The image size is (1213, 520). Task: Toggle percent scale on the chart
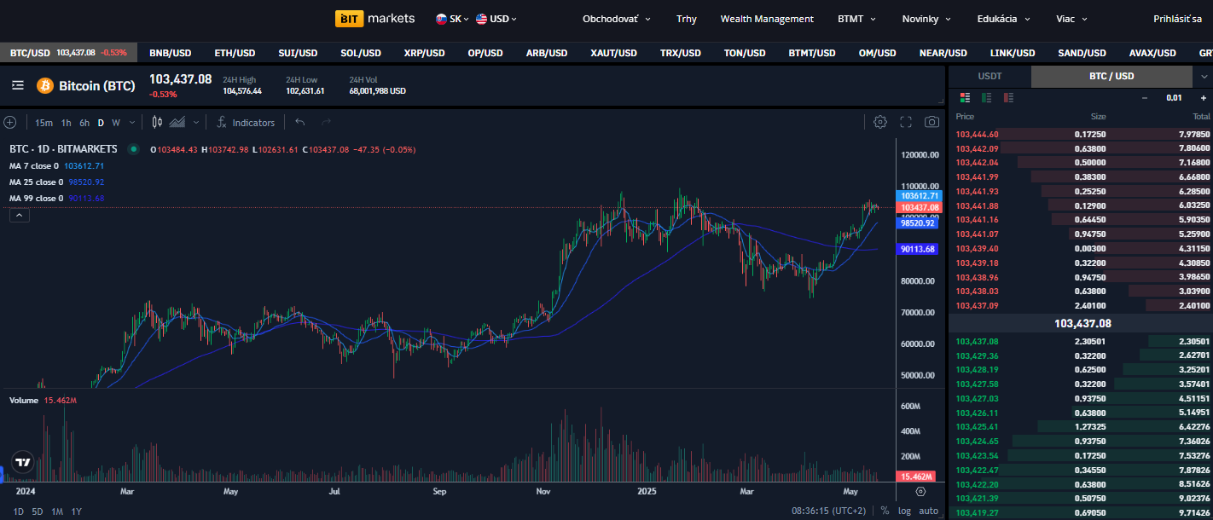coord(885,511)
